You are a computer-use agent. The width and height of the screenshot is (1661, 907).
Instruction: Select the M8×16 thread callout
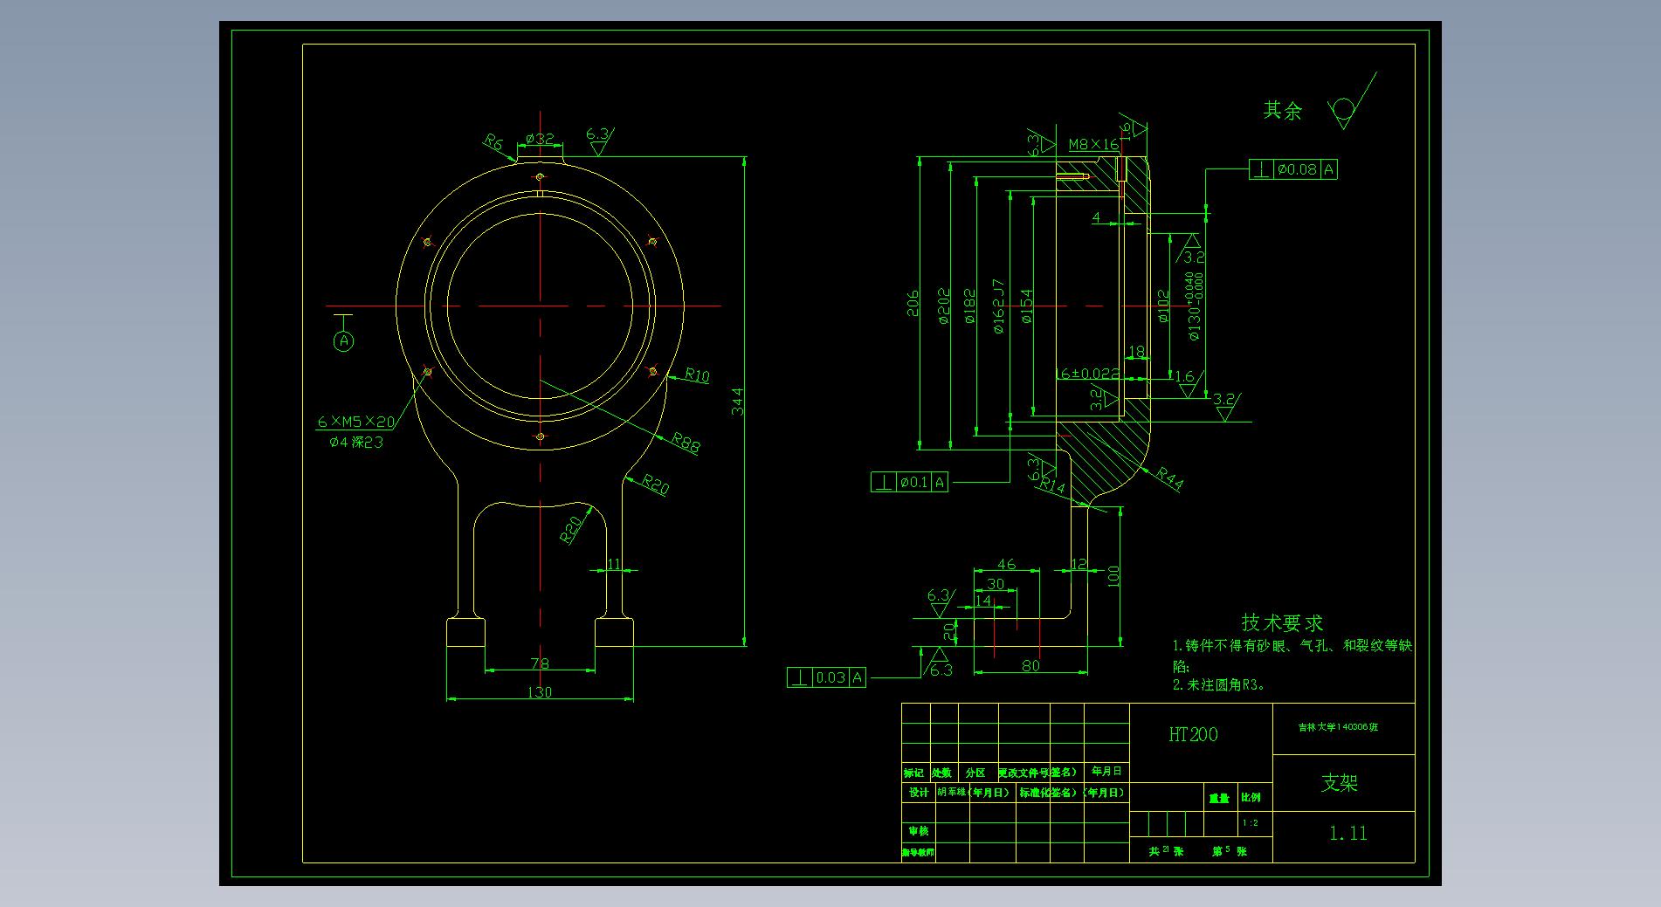pos(1093,144)
